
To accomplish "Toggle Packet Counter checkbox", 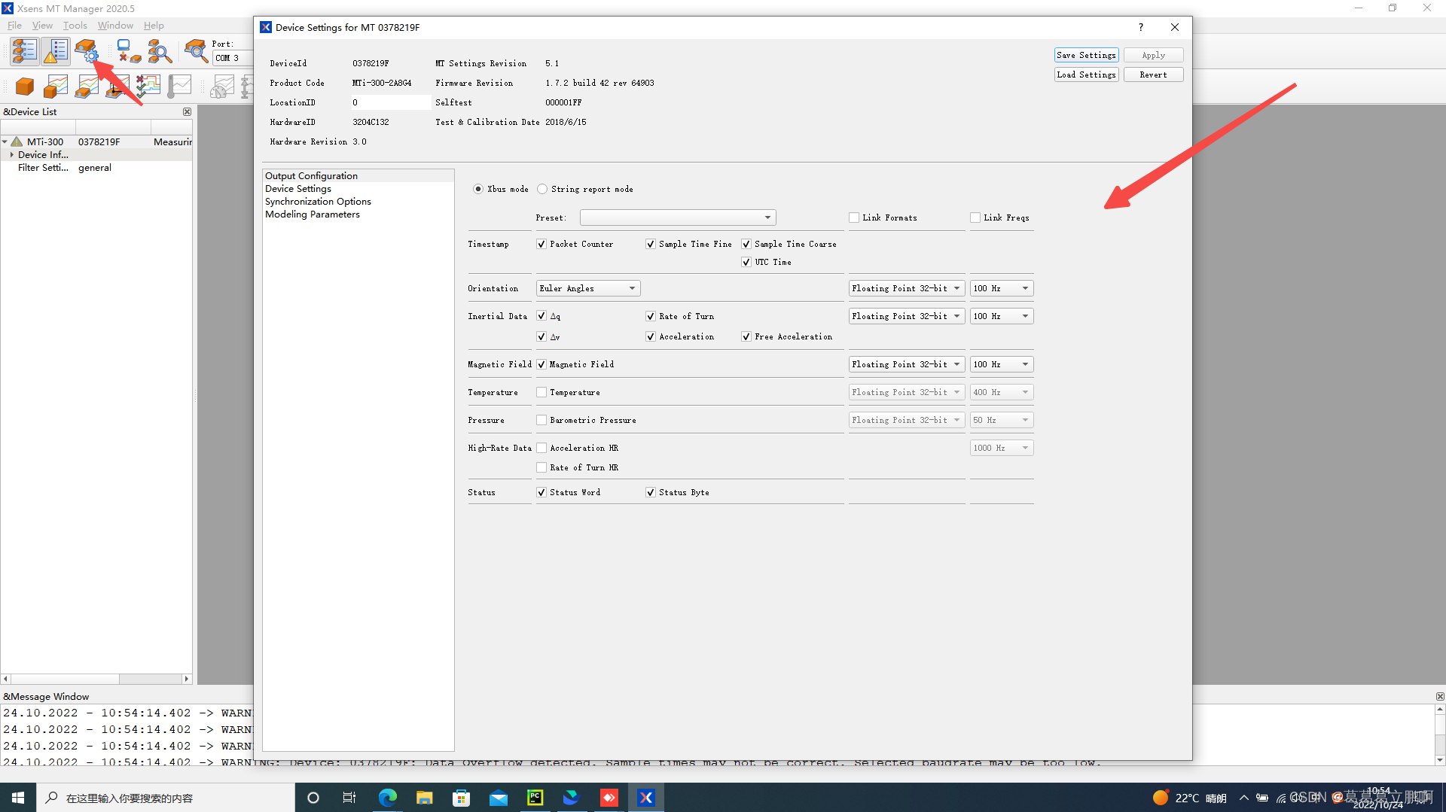I will pos(541,244).
